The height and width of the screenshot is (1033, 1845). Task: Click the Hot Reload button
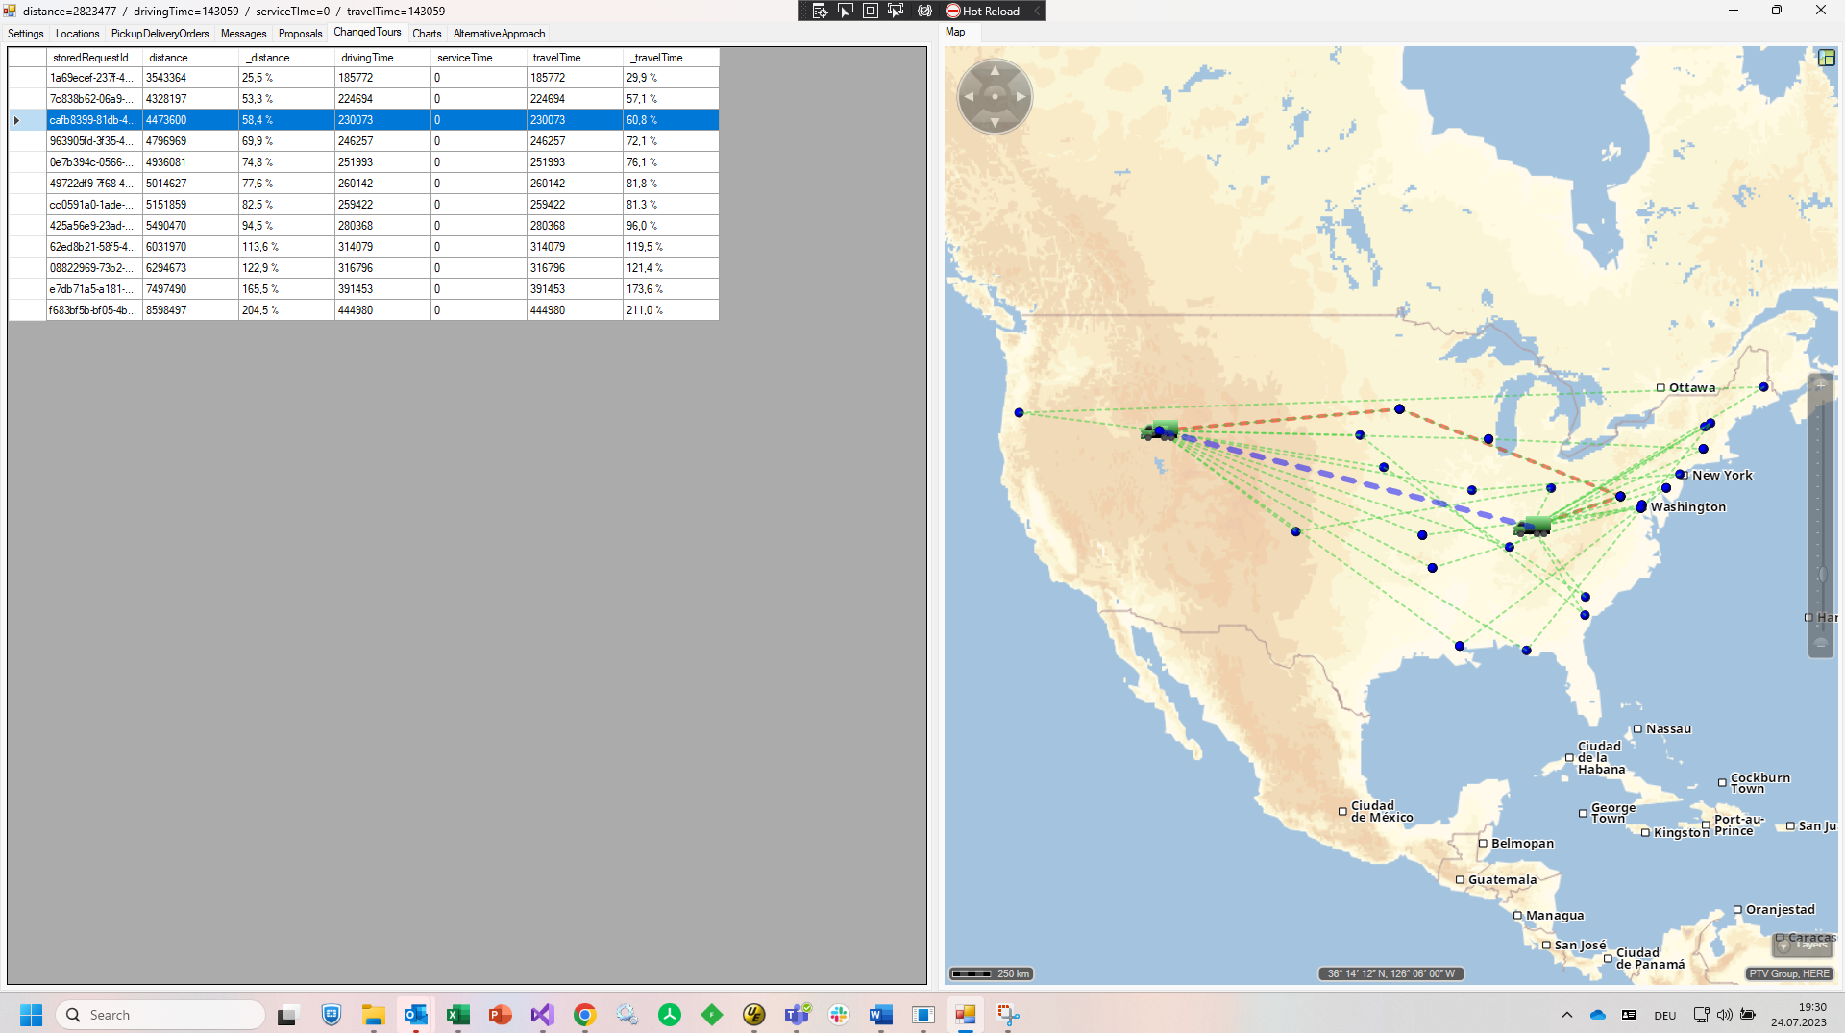point(982,11)
